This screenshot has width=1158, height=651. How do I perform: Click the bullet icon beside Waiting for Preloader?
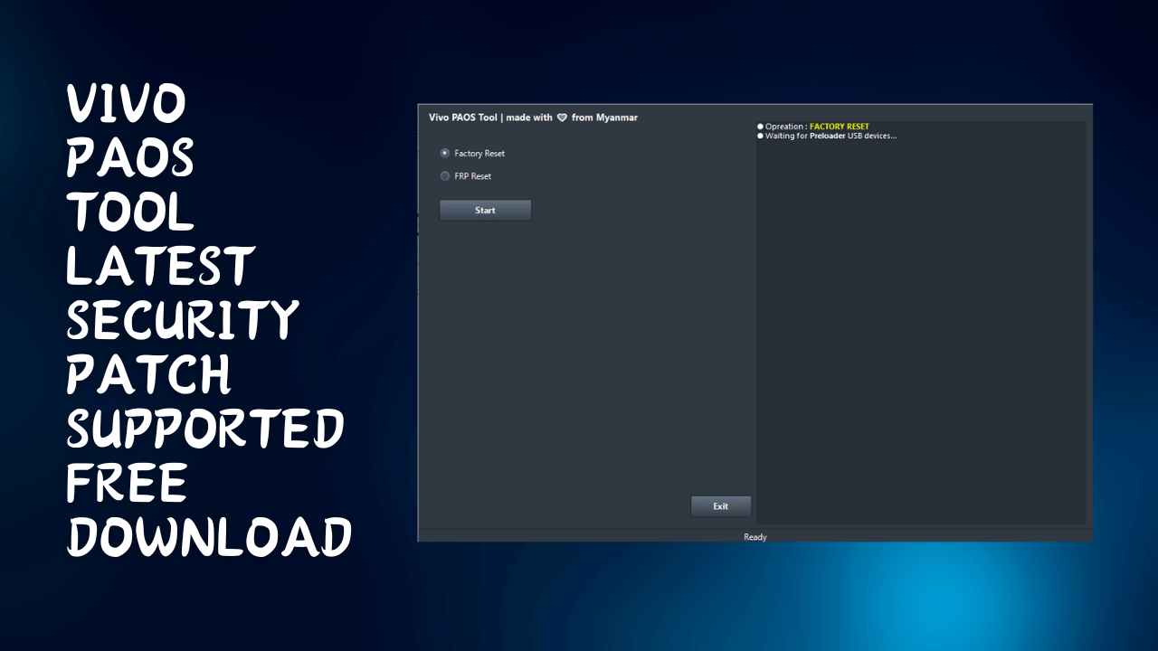tap(760, 136)
